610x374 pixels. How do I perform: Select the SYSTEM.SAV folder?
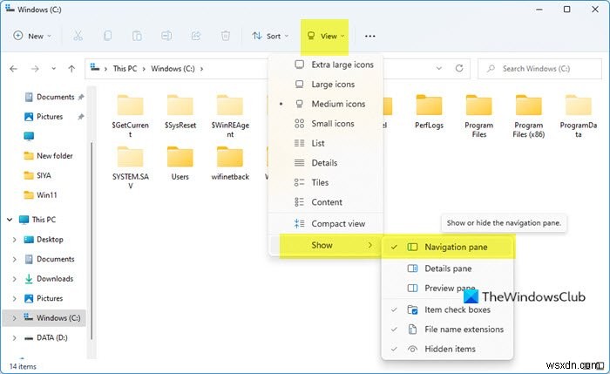[x=131, y=167]
